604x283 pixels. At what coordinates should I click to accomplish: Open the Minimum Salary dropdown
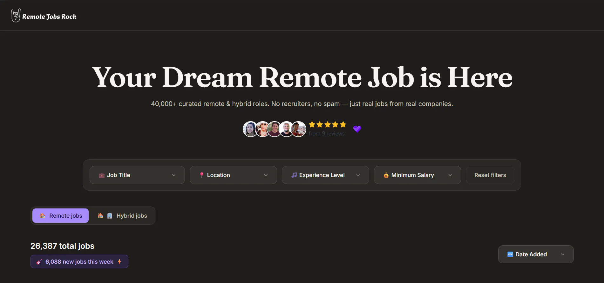[x=417, y=175]
